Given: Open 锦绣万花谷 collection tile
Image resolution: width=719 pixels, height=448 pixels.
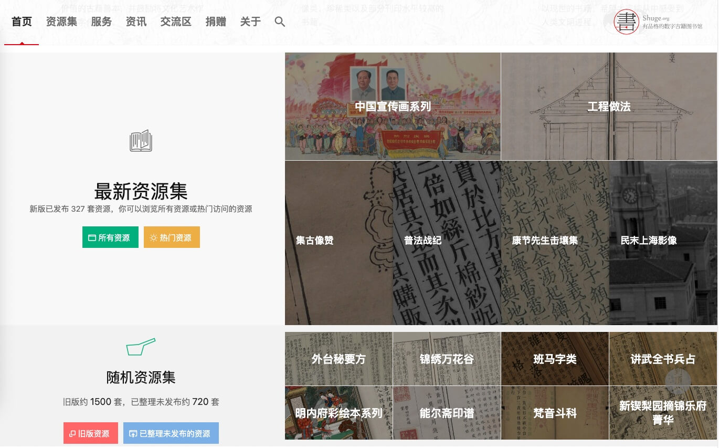Looking at the screenshot, I should 447,359.
